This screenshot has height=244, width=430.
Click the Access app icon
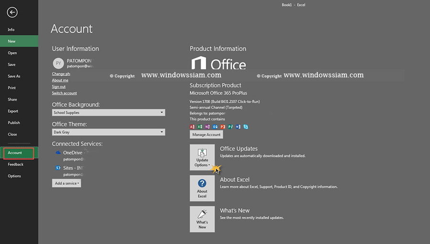pyautogui.click(x=192, y=127)
